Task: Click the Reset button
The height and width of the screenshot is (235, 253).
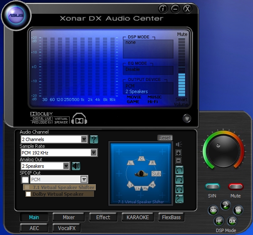Action: [165, 138]
